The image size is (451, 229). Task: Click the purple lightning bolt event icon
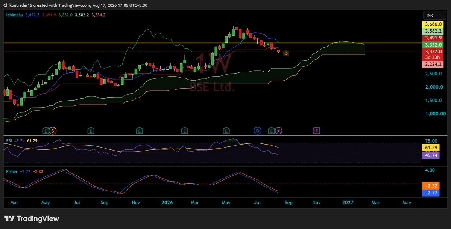tap(278, 131)
